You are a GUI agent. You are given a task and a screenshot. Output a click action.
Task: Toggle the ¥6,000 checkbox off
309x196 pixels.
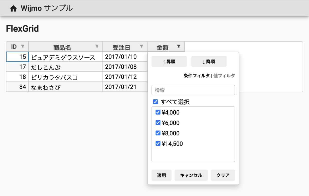point(158,123)
